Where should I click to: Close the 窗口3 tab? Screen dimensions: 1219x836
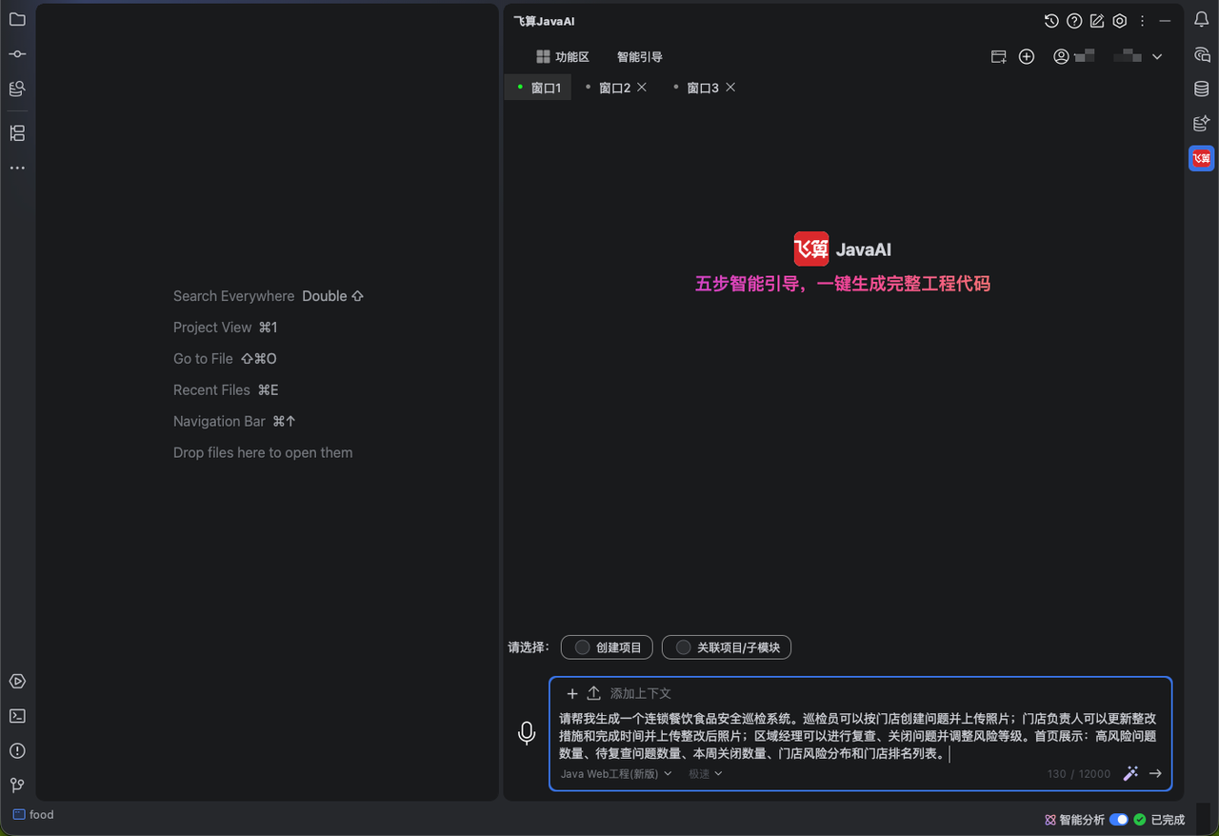730,87
